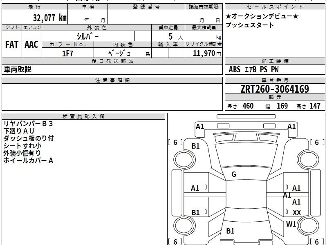Image resolution: width=327 pixels, height=245 pixels.
Task: Select the width value 169
Action: (x=282, y=106)
